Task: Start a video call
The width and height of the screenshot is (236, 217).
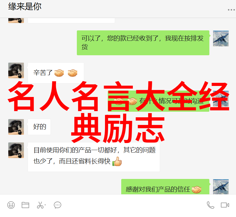Action: pos(225,205)
